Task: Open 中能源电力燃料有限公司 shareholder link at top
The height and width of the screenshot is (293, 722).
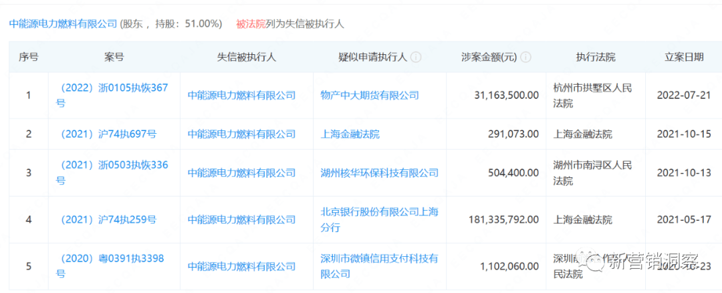Action: pos(63,23)
